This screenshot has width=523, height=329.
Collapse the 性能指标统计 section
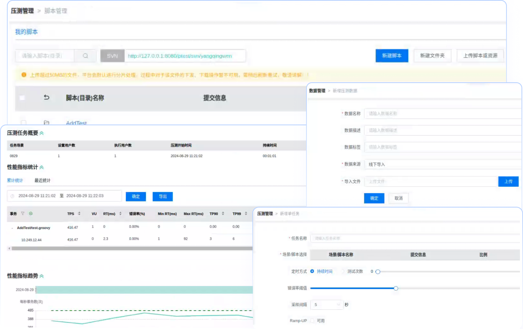click(x=42, y=167)
